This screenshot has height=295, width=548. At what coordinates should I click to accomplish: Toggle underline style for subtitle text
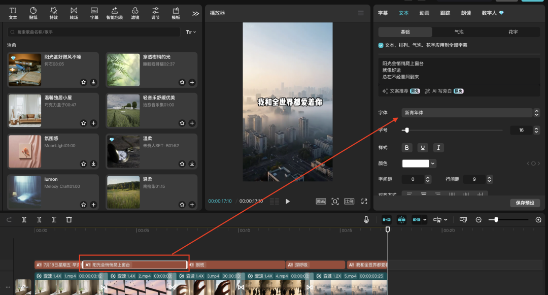pos(423,148)
